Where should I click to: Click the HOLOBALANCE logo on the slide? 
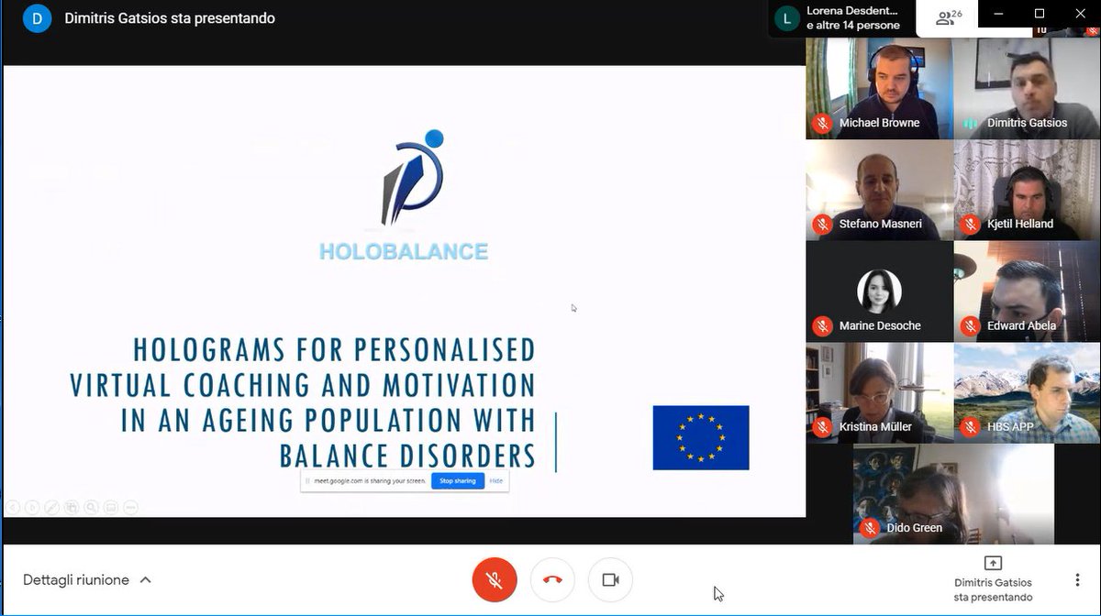click(405, 195)
